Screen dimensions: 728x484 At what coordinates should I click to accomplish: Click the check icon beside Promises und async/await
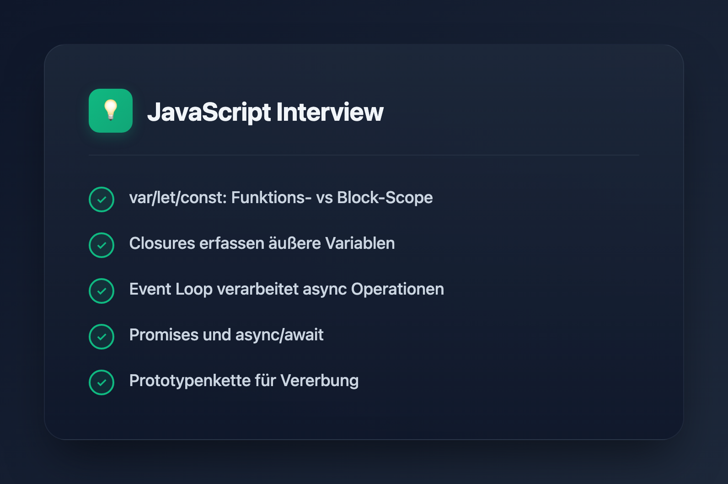coord(102,337)
